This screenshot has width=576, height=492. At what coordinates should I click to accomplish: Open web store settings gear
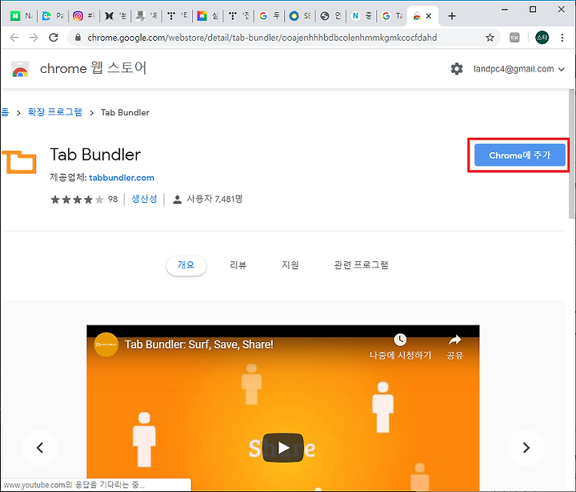click(x=457, y=69)
